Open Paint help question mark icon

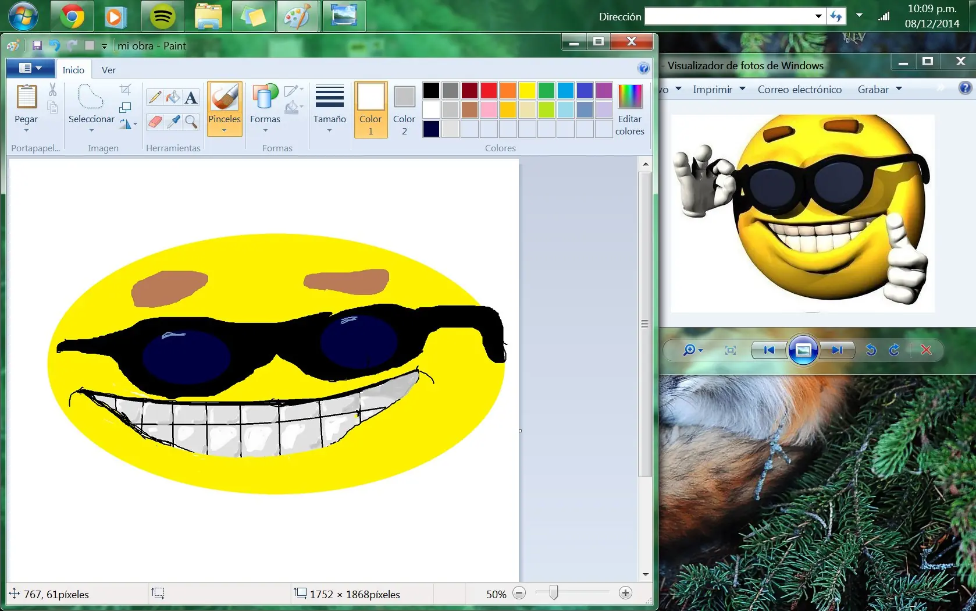click(x=643, y=68)
